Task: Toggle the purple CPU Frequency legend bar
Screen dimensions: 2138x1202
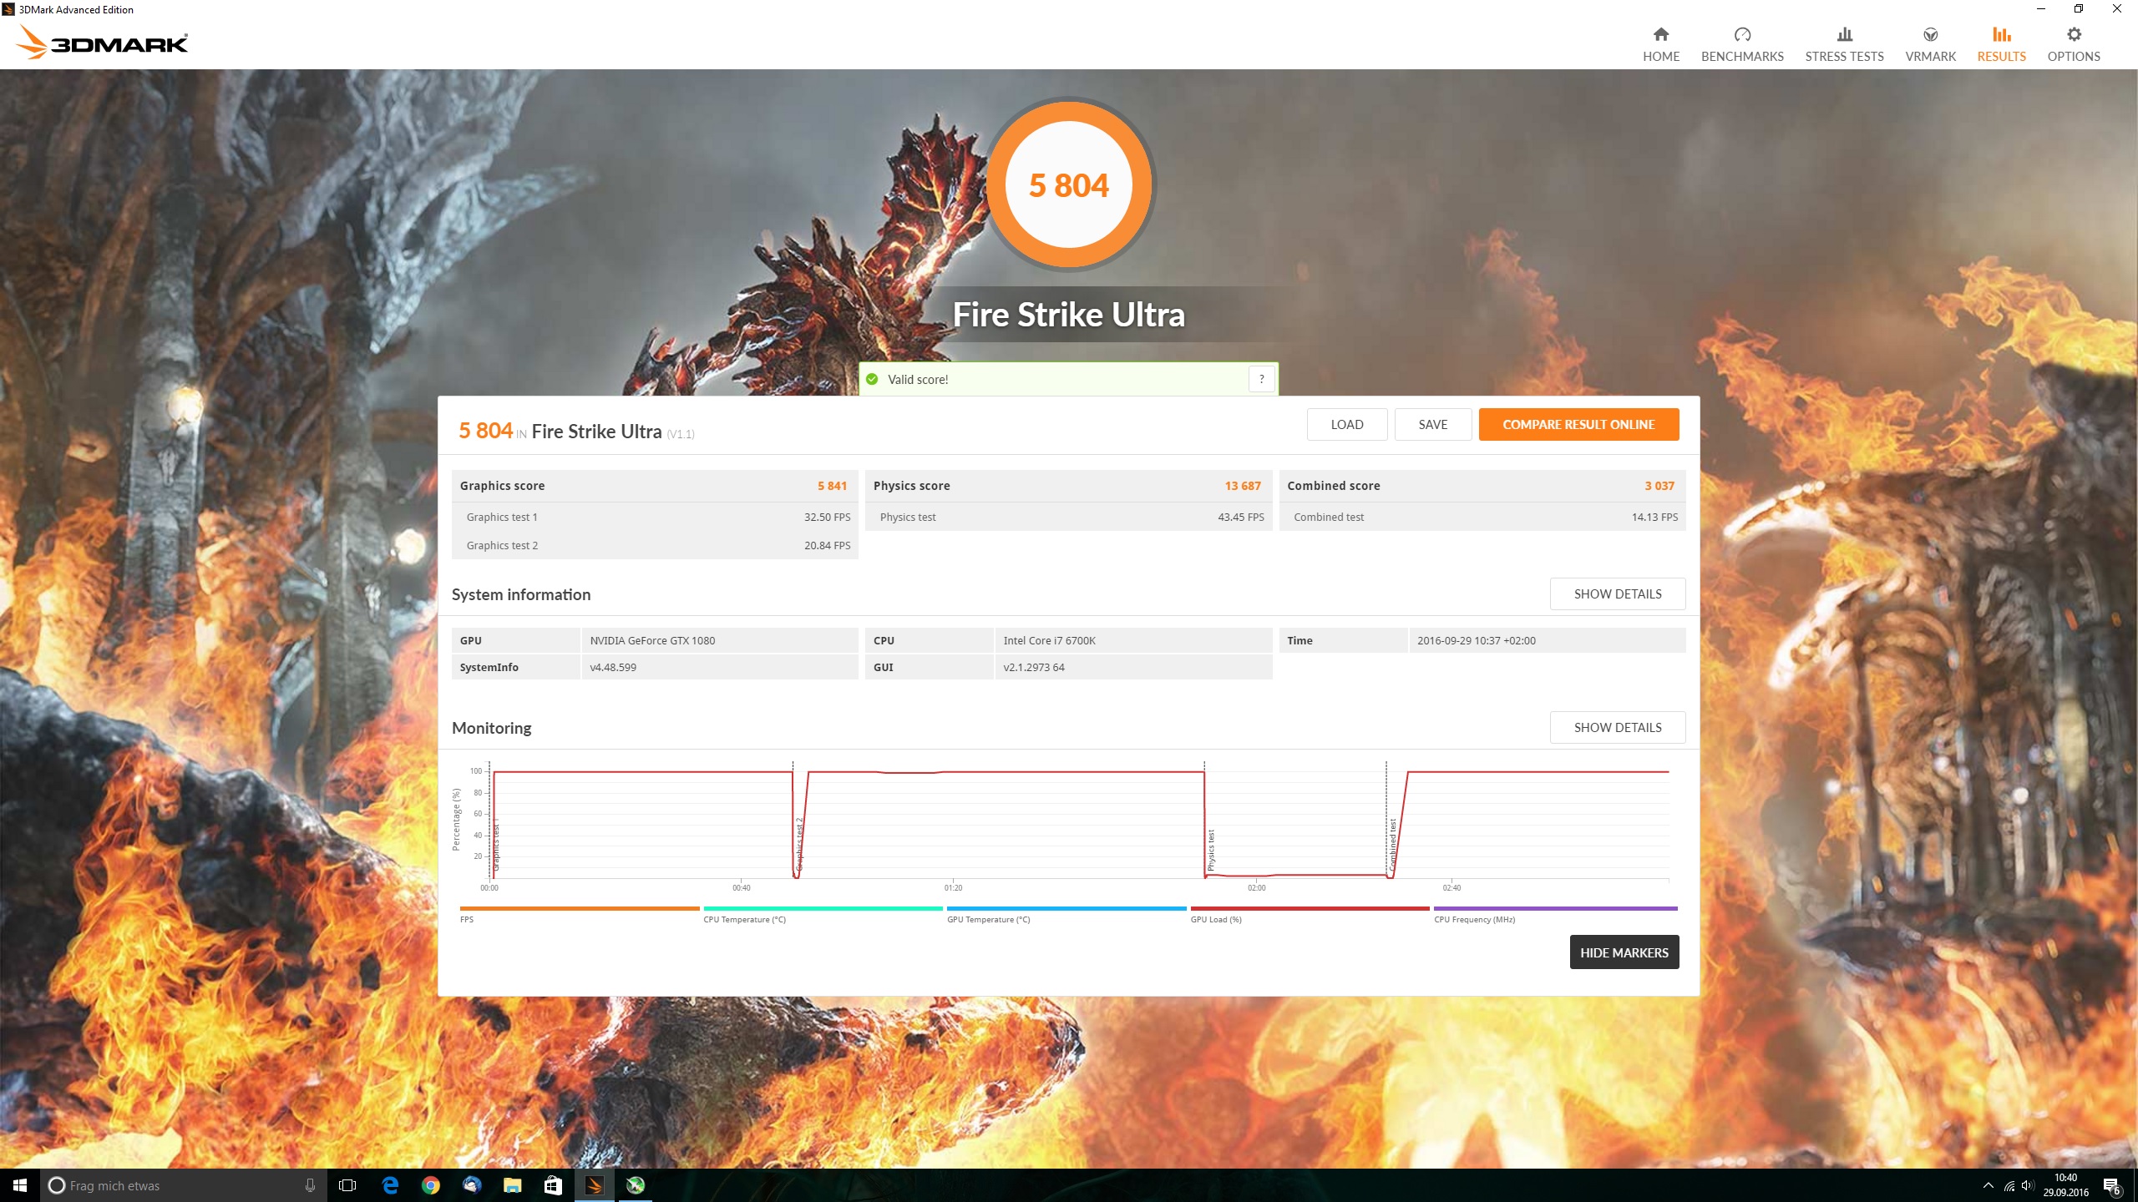Action: point(1554,908)
